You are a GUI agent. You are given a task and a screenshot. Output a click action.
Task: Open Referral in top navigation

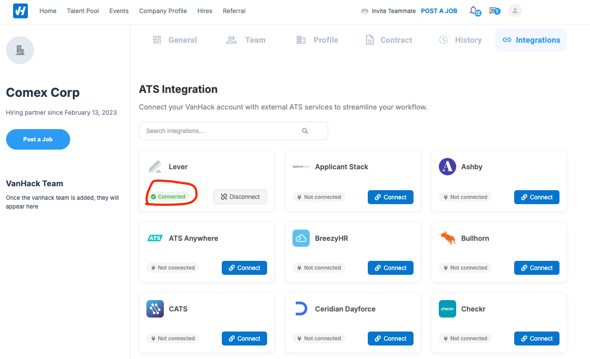234,11
